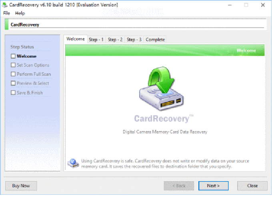The width and height of the screenshot is (272, 208).
Task: Click the Buy Now button
Action: [x=21, y=186]
